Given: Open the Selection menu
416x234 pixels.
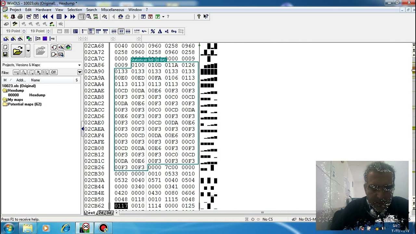Looking at the screenshot, I should (x=74, y=10).
